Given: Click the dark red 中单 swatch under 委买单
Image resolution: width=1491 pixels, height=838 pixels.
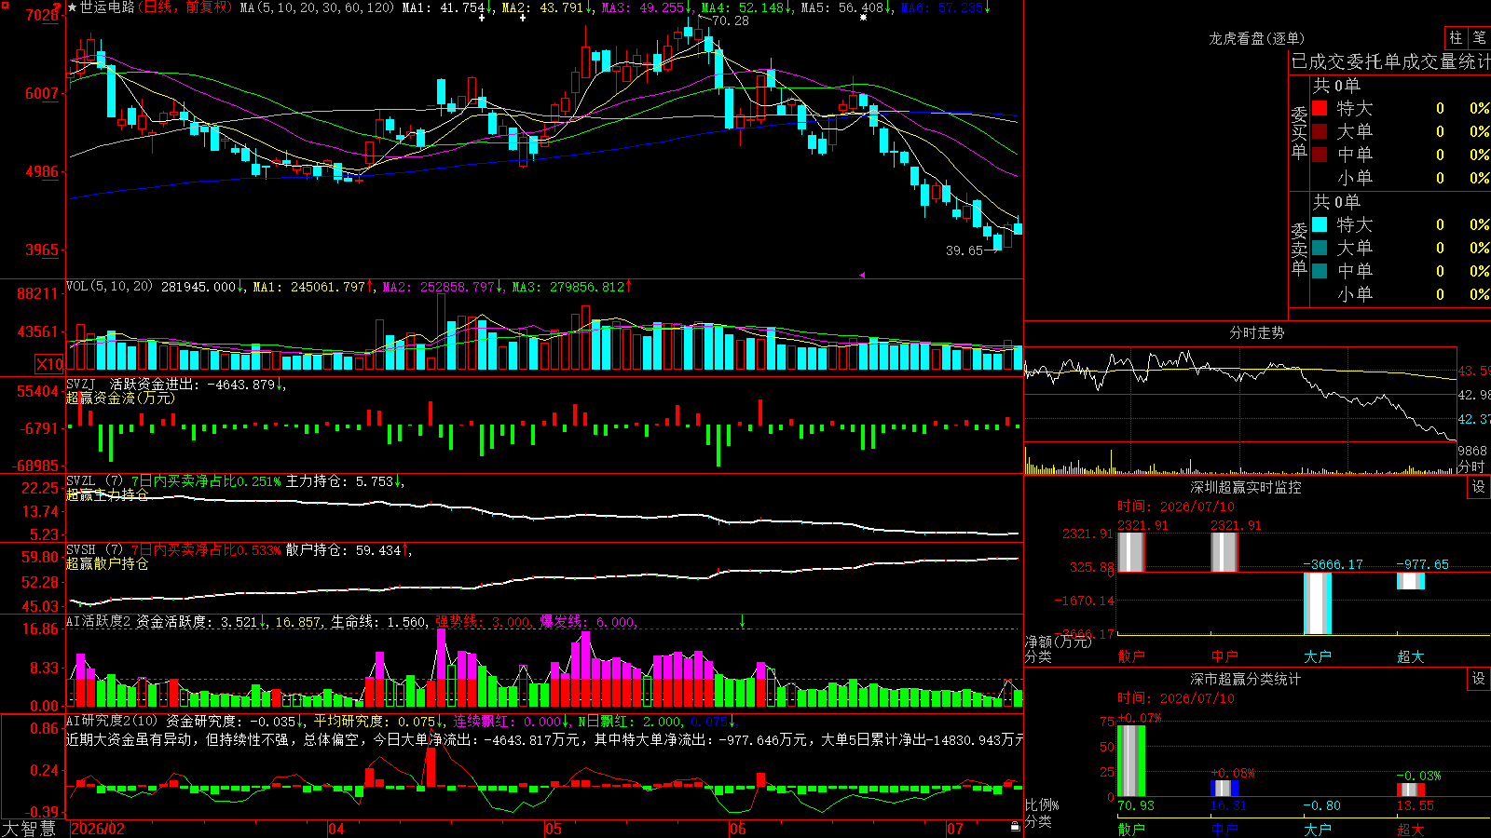Looking at the screenshot, I should coord(1320,155).
